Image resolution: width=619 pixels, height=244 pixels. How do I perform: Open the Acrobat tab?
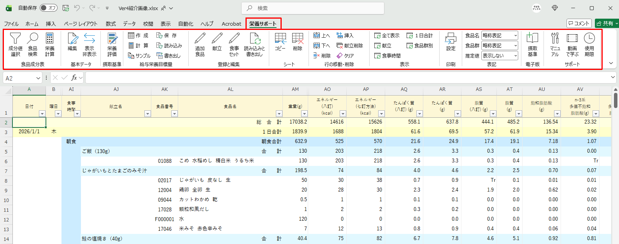coord(231,24)
